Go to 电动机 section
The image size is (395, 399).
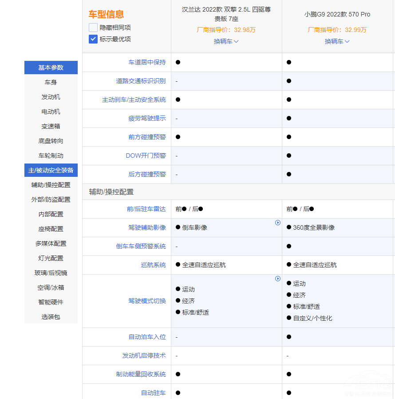51,112
